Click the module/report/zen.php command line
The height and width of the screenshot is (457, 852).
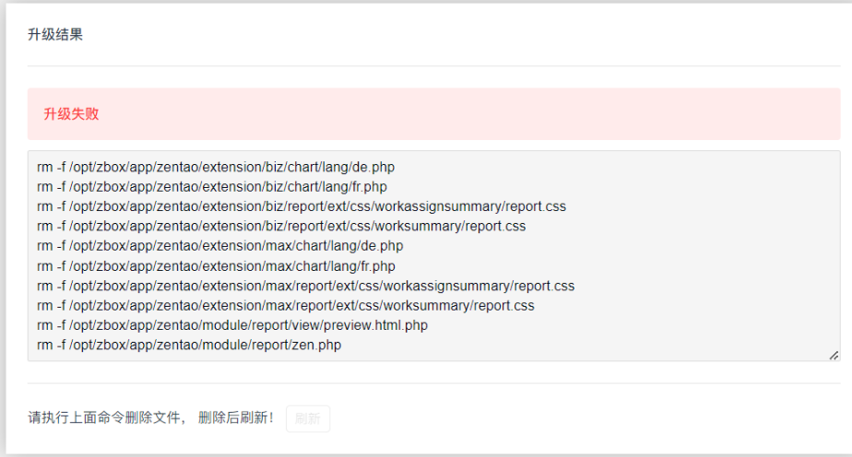click(x=189, y=345)
